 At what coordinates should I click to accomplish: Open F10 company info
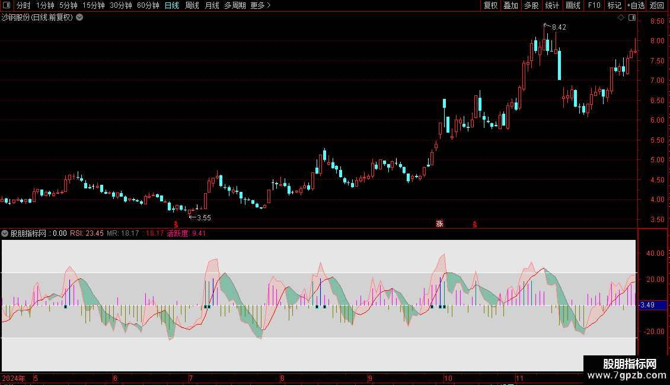[594, 5]
